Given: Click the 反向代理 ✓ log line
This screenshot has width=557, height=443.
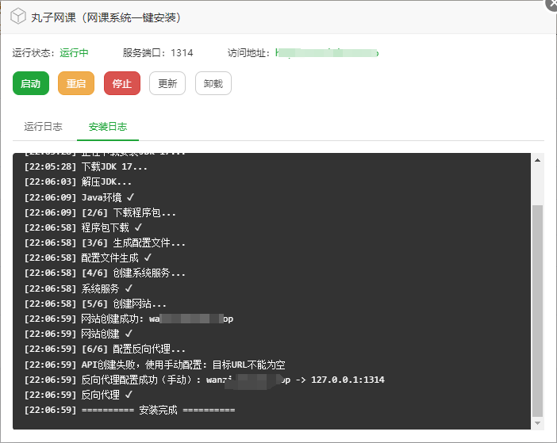Looking at the screenshot, I should 79,395.
